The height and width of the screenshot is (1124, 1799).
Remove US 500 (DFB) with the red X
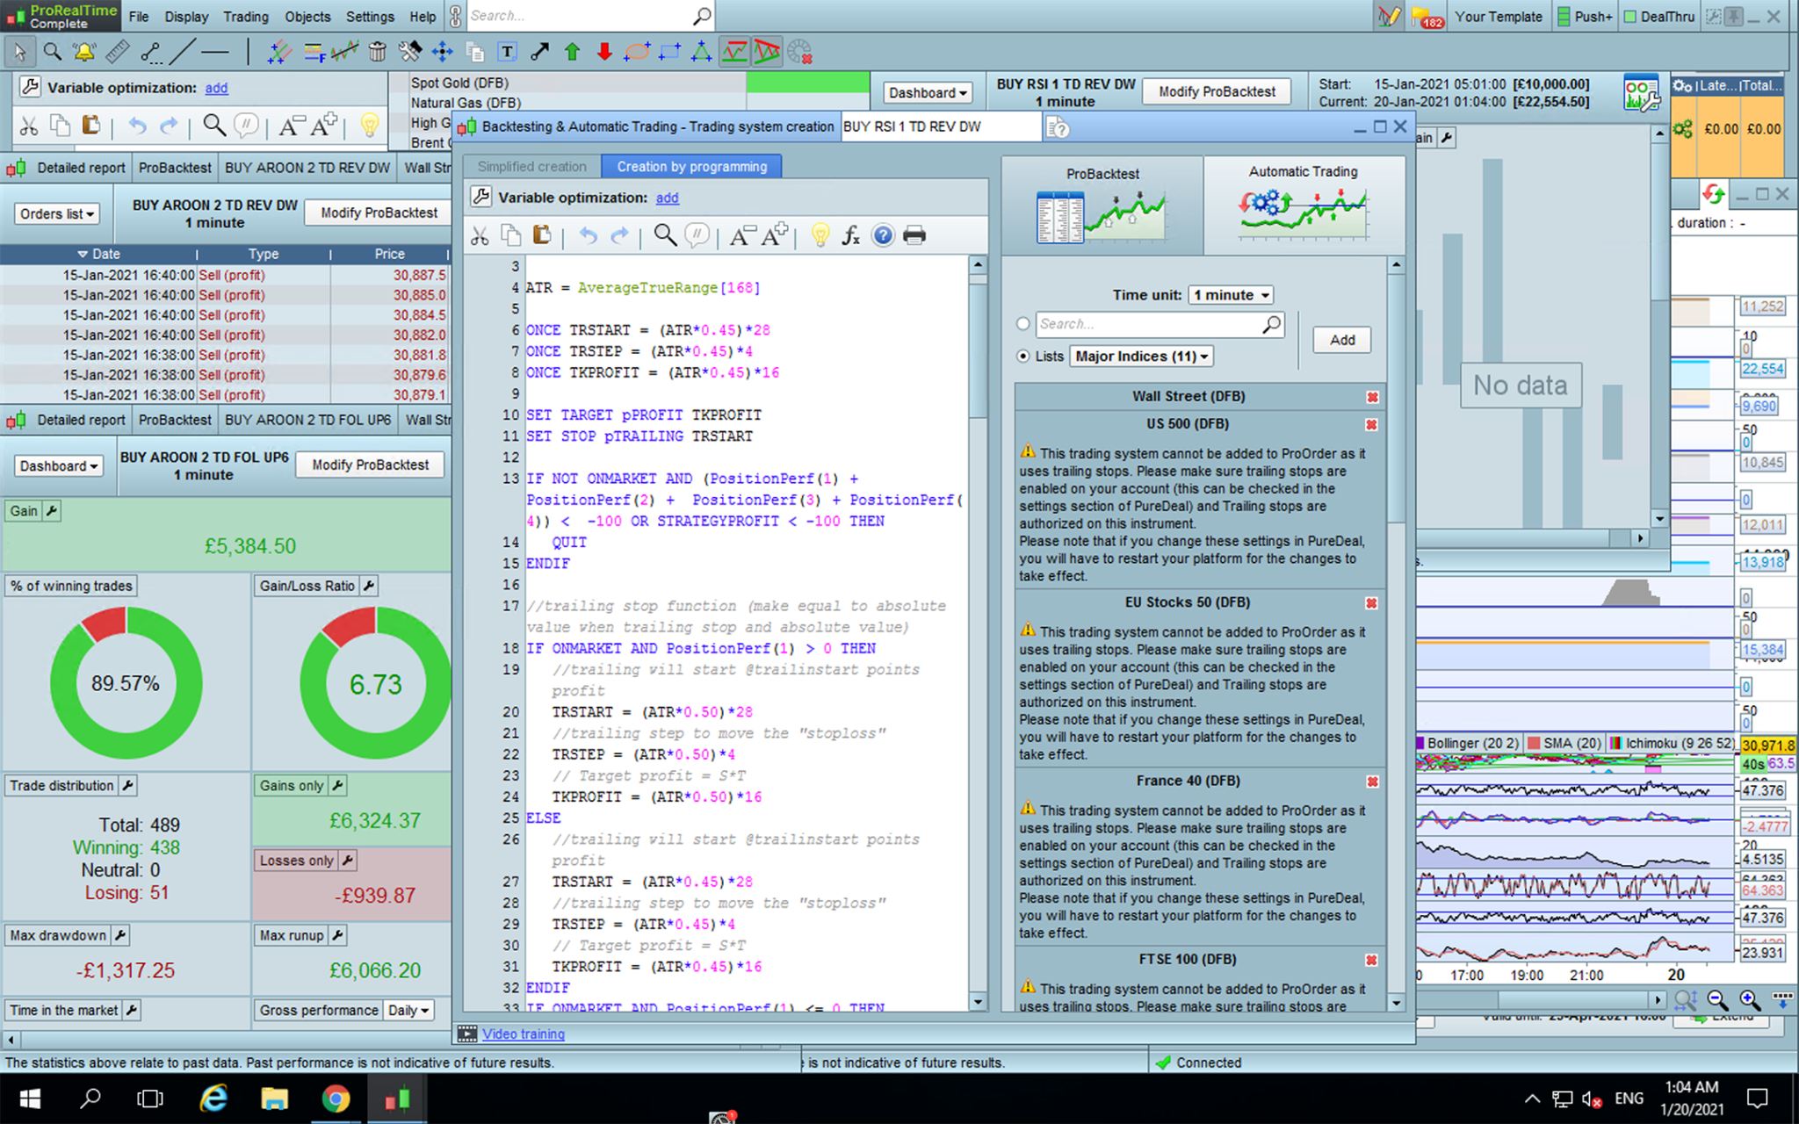pyautogui.click(x=1371, y=425)
